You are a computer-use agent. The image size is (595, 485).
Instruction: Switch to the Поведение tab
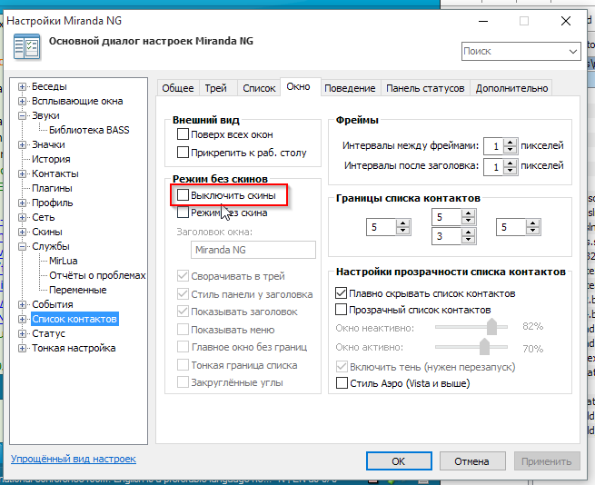click(x=349, y=88)
